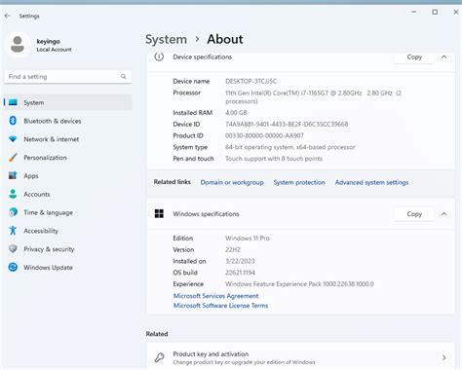Click the Personalization paintbrush icon
The height and width of the screenshot is (370, 462).
pos(13,158)
